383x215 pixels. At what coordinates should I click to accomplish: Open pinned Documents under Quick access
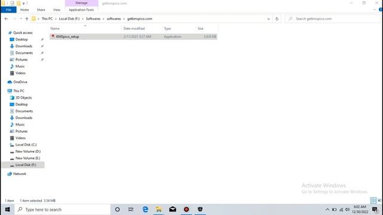24,53
